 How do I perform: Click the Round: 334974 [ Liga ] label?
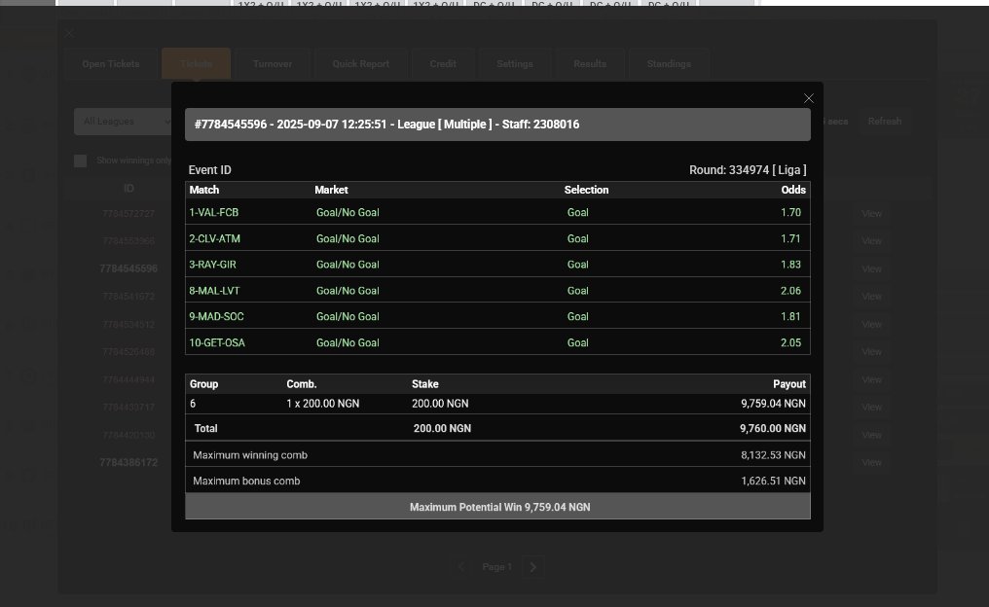[748, 170]
